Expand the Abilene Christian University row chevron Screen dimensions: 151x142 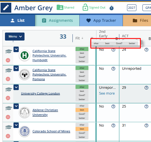coord(16,106)
